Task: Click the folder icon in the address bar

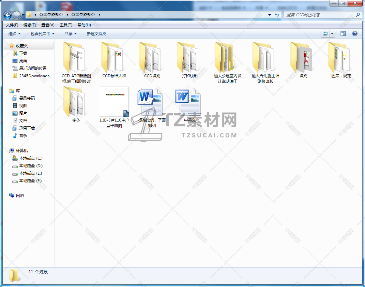Action: point(29,15)
